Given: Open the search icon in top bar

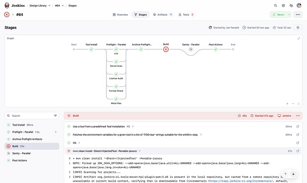Looking at the screenshot, I should point(275,5).
